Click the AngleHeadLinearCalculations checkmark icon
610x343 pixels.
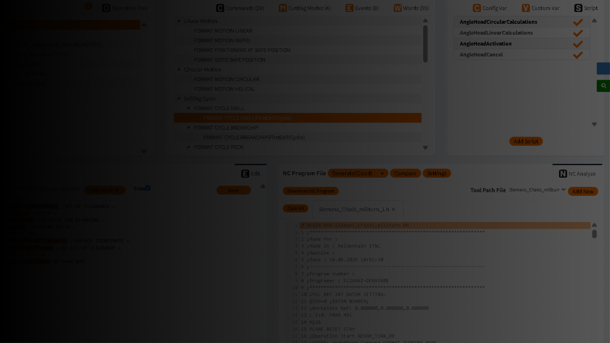click(x=578, y=33)
